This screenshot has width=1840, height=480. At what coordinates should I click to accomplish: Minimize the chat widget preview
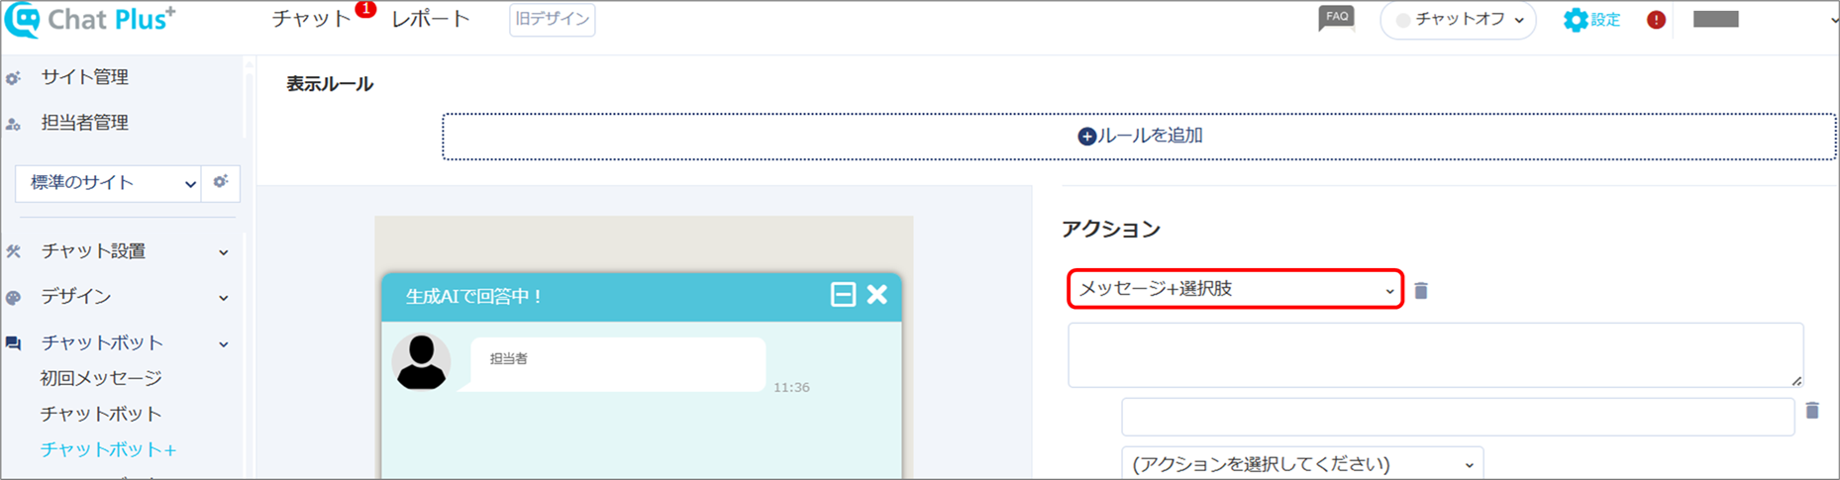point(843,295)
